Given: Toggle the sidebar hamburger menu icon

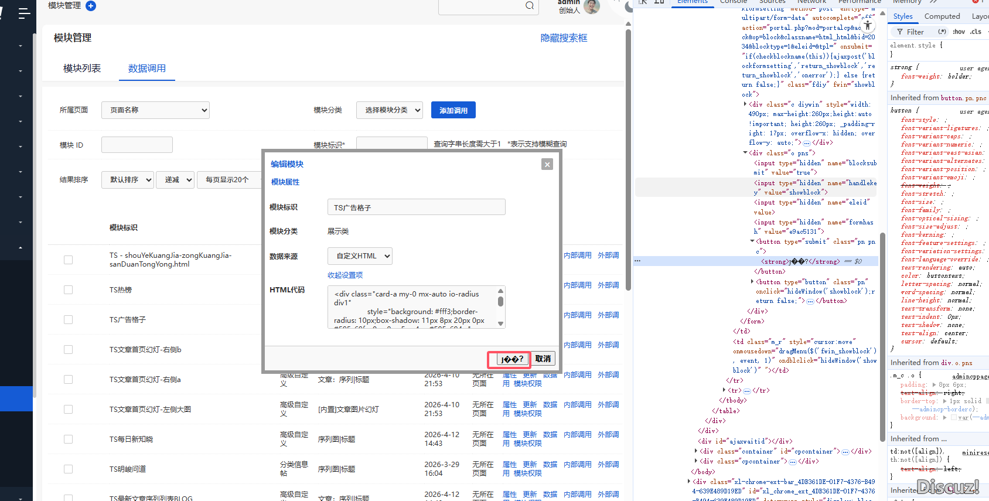Looking at the screenshot, I should tap(24, 13).
